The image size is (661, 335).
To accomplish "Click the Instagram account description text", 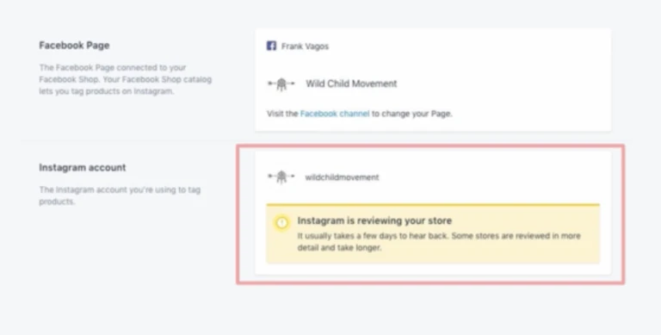I will pos(120,195).
